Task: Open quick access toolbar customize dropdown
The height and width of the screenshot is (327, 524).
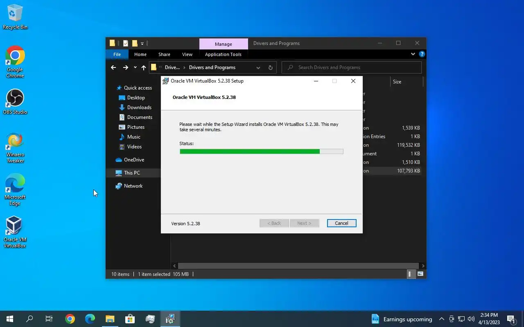Action: coord(142,43)
